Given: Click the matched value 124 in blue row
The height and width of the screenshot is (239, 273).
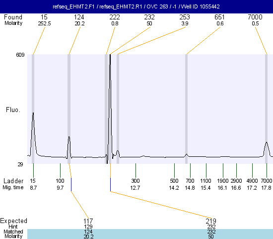Looking at the screenshot, I should click(88, 232).
